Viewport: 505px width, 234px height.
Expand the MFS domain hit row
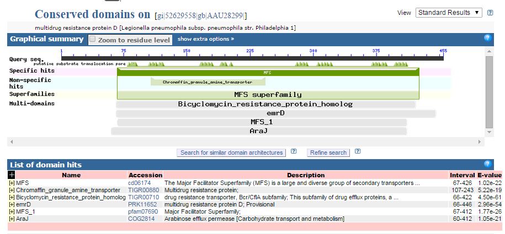tap(12, 183)
